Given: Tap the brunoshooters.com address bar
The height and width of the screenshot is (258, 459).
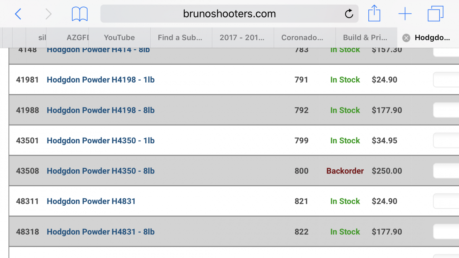Looking at the screenshot, I should [x=229, y=14].
